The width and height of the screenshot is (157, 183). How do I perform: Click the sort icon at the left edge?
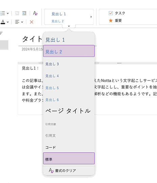tap(1, 33)
